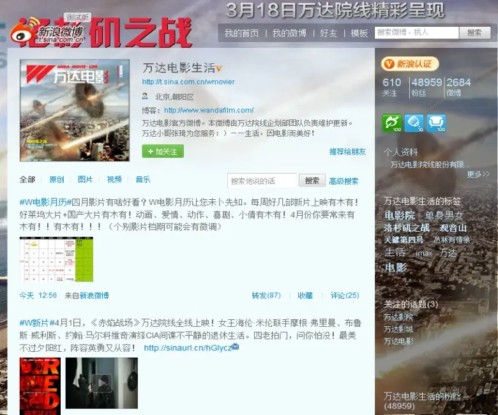Click the 新浪认证 certification badge

point(410,64)
